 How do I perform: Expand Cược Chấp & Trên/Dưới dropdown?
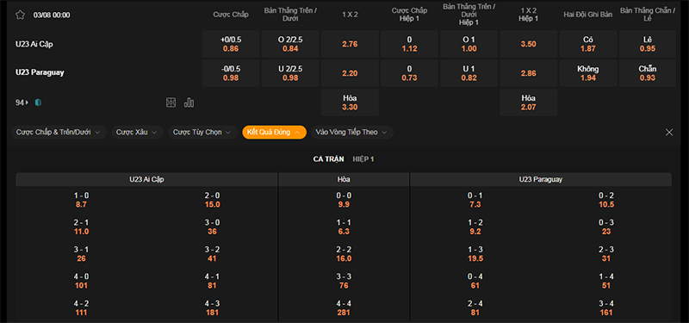point(59,133)
